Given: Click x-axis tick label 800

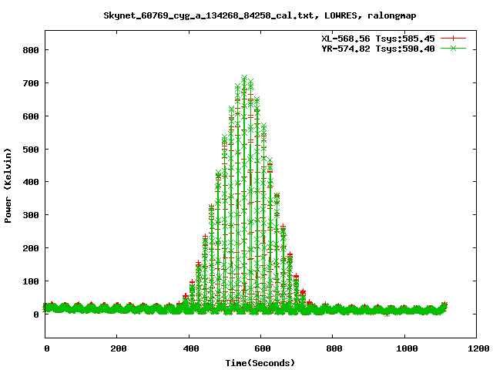Looking at the screenshot, I should pyautogui.click(x=334, y=348).
